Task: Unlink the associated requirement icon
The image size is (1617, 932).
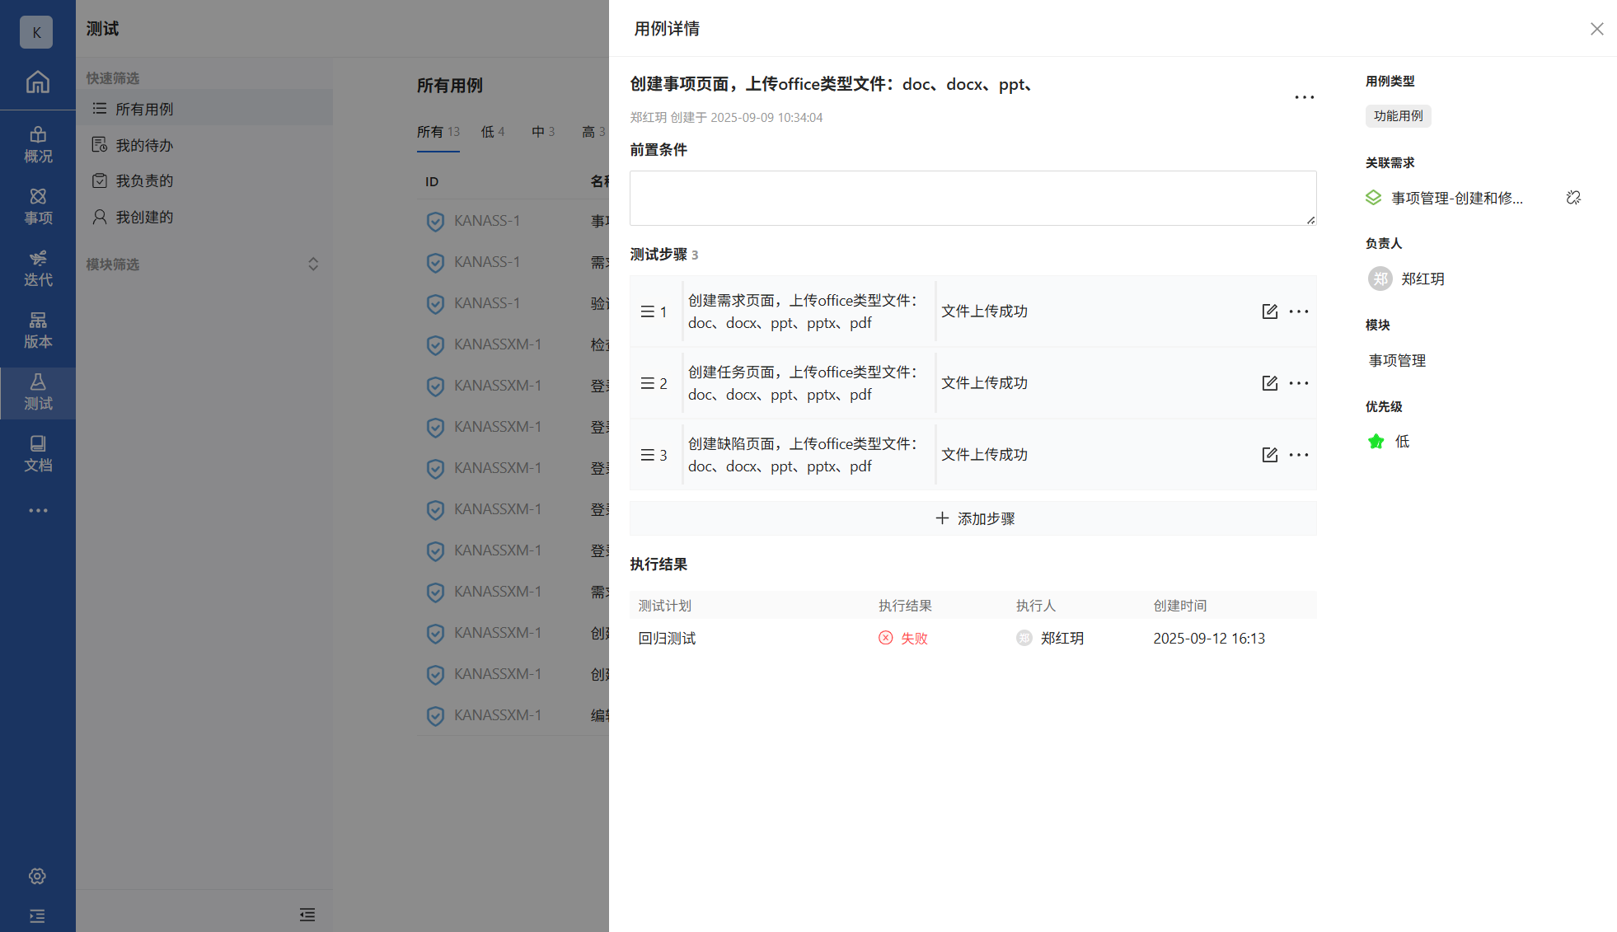Action: pos(1573,198)
